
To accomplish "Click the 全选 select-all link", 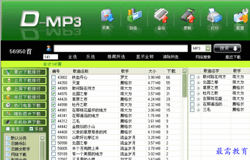I will [x=72, y=57].
